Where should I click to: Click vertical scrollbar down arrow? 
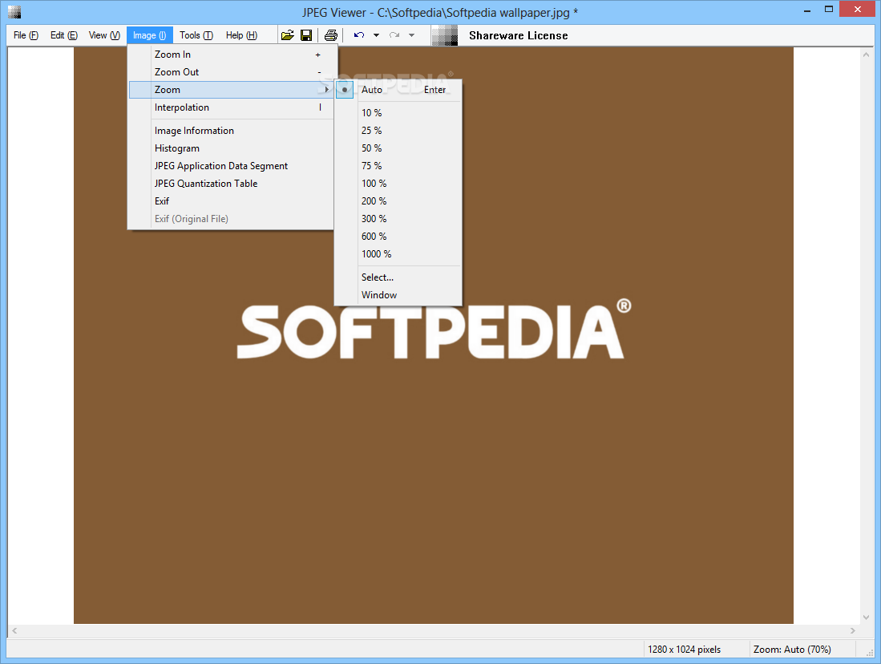pos(866,617)
